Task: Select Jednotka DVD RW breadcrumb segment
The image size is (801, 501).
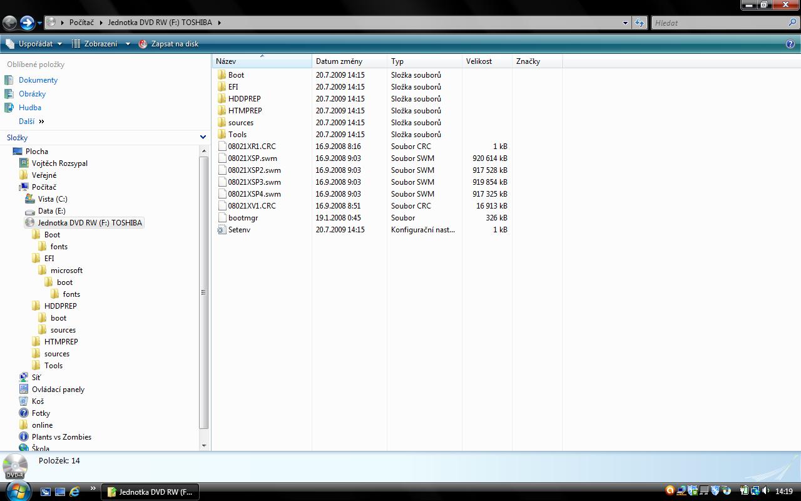Action: tap(160, 23)
